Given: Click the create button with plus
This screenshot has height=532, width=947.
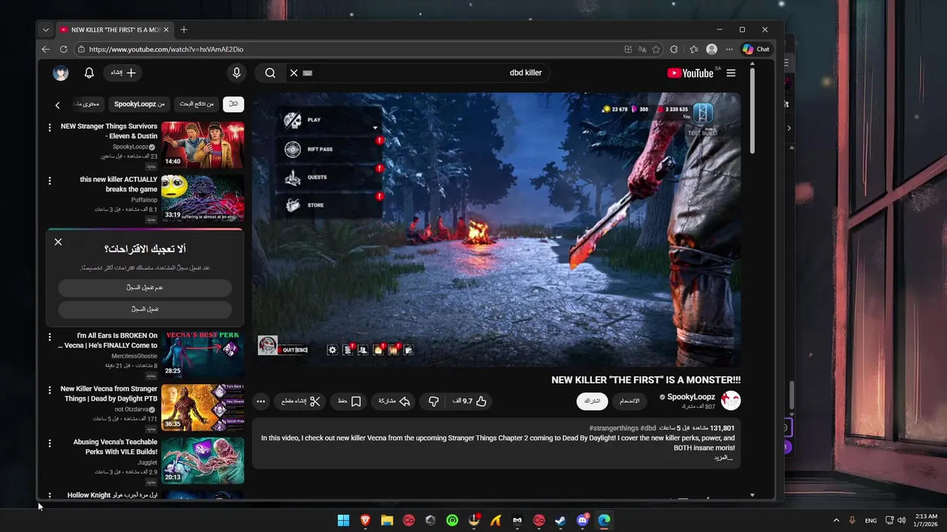Looking at the screenshot, I should click(123, 72).
